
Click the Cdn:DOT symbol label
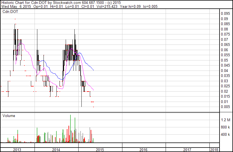9,11
